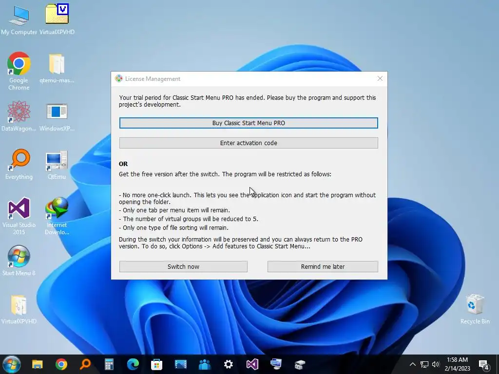This screenshot has height=374, width=499.
Task: Open Microsoft Store from taskbar
Action: click(156, 364)
